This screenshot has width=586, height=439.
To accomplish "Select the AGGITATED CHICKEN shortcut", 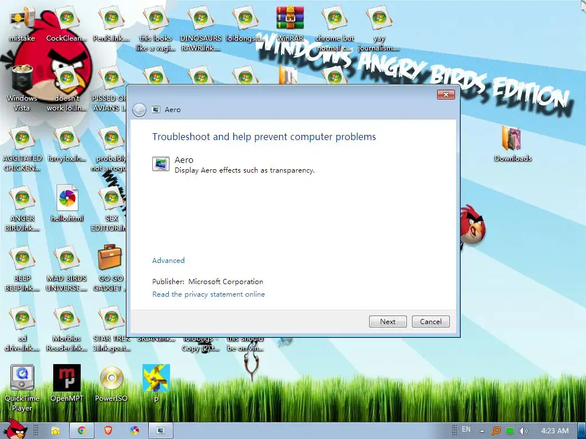I will point(22,148).
